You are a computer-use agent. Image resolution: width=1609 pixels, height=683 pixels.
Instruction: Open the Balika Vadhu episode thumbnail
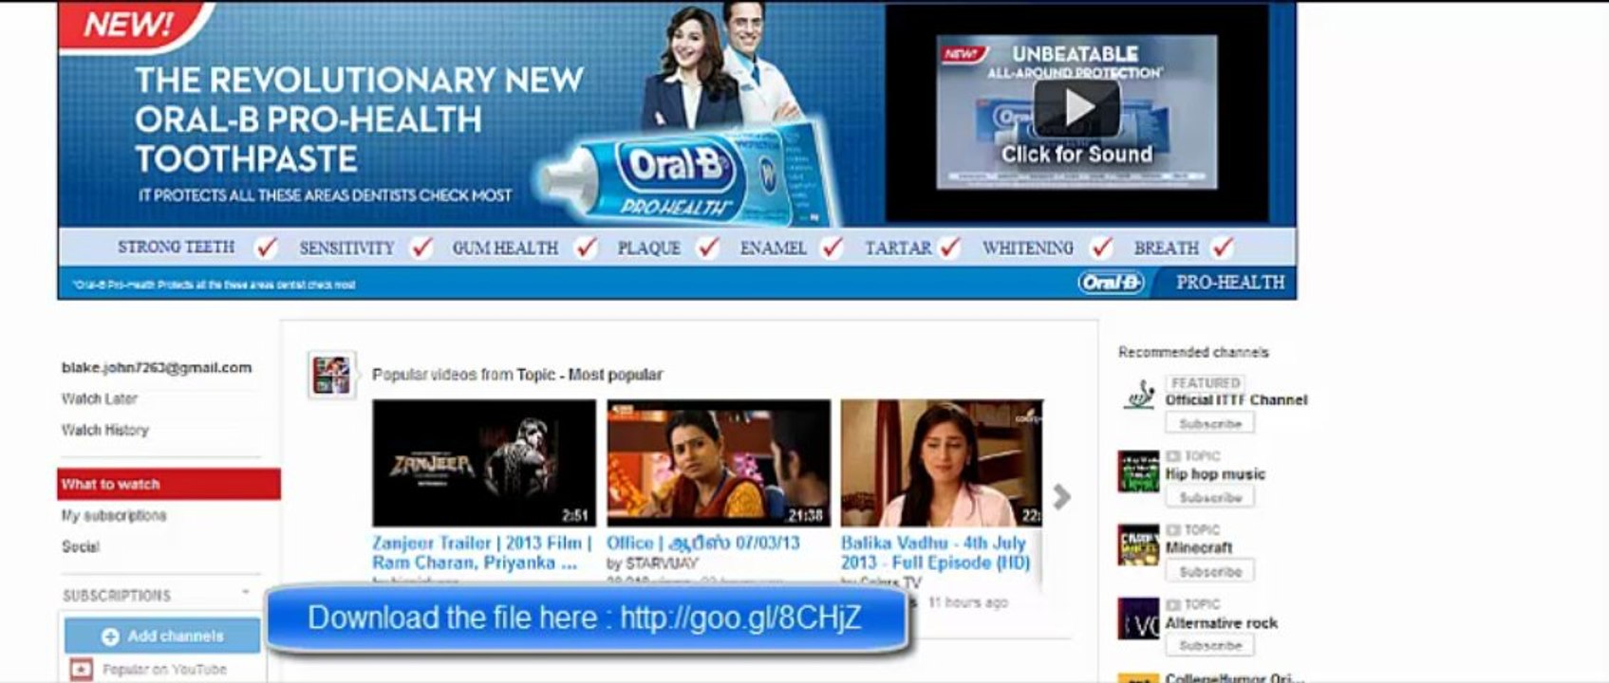[x=942, y=463]
